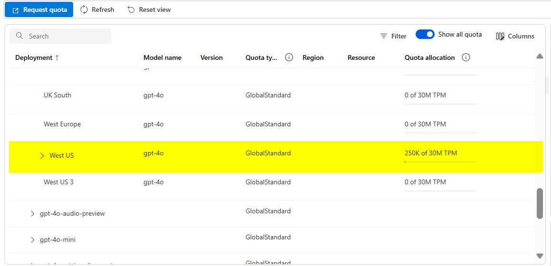Click the West US row label

pos(61,156)
